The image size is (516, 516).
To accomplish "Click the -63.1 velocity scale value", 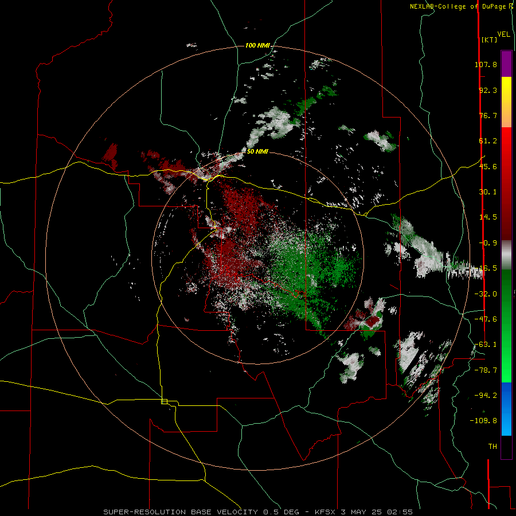I will tap(486, 345).
